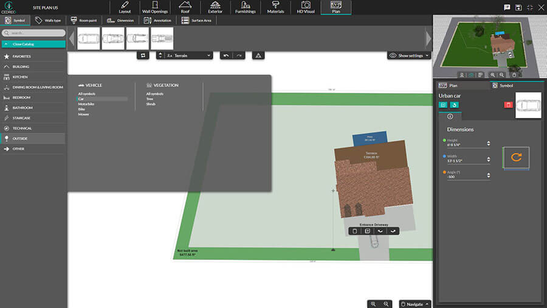Click the red delete button for Urban car

(509, 105)
